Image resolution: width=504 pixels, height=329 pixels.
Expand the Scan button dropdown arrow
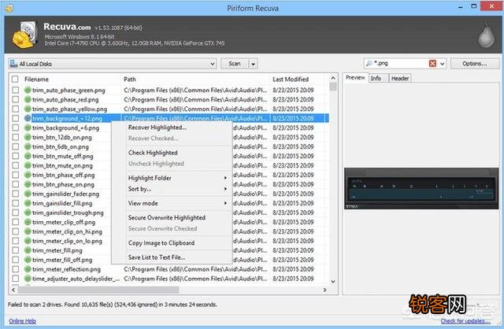253,63
